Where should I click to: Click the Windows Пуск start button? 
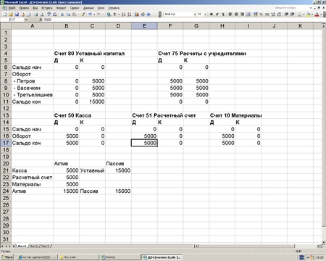point(7,257)
